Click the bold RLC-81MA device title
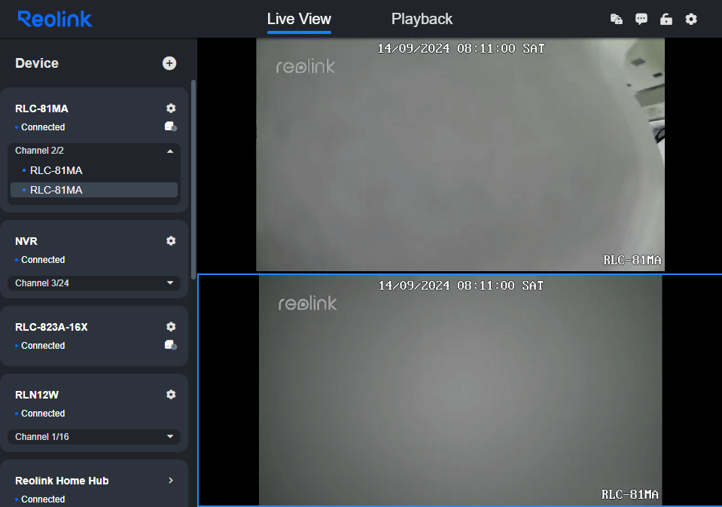 click(x=41, y=108)
